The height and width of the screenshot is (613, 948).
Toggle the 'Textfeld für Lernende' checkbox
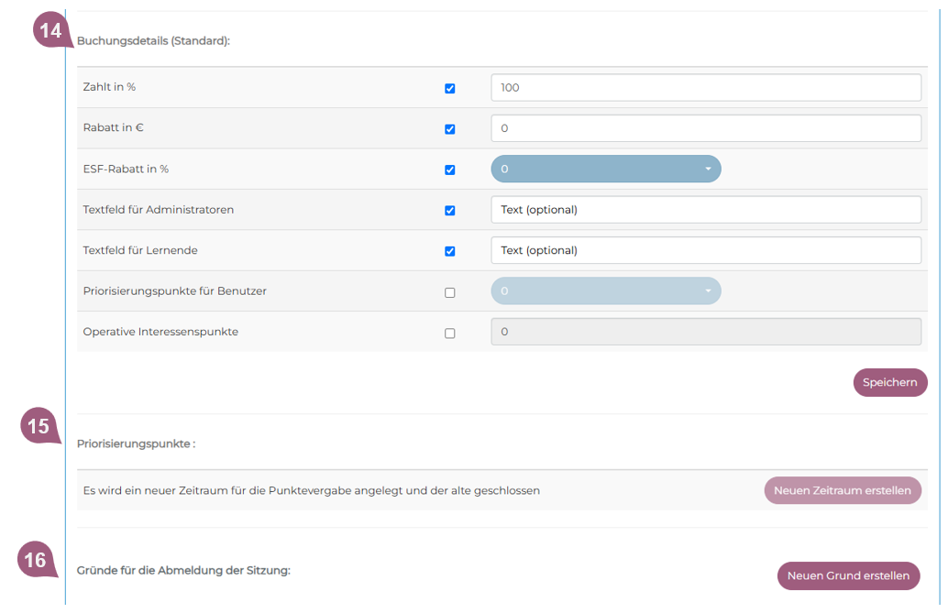click(x=449, y=251)
